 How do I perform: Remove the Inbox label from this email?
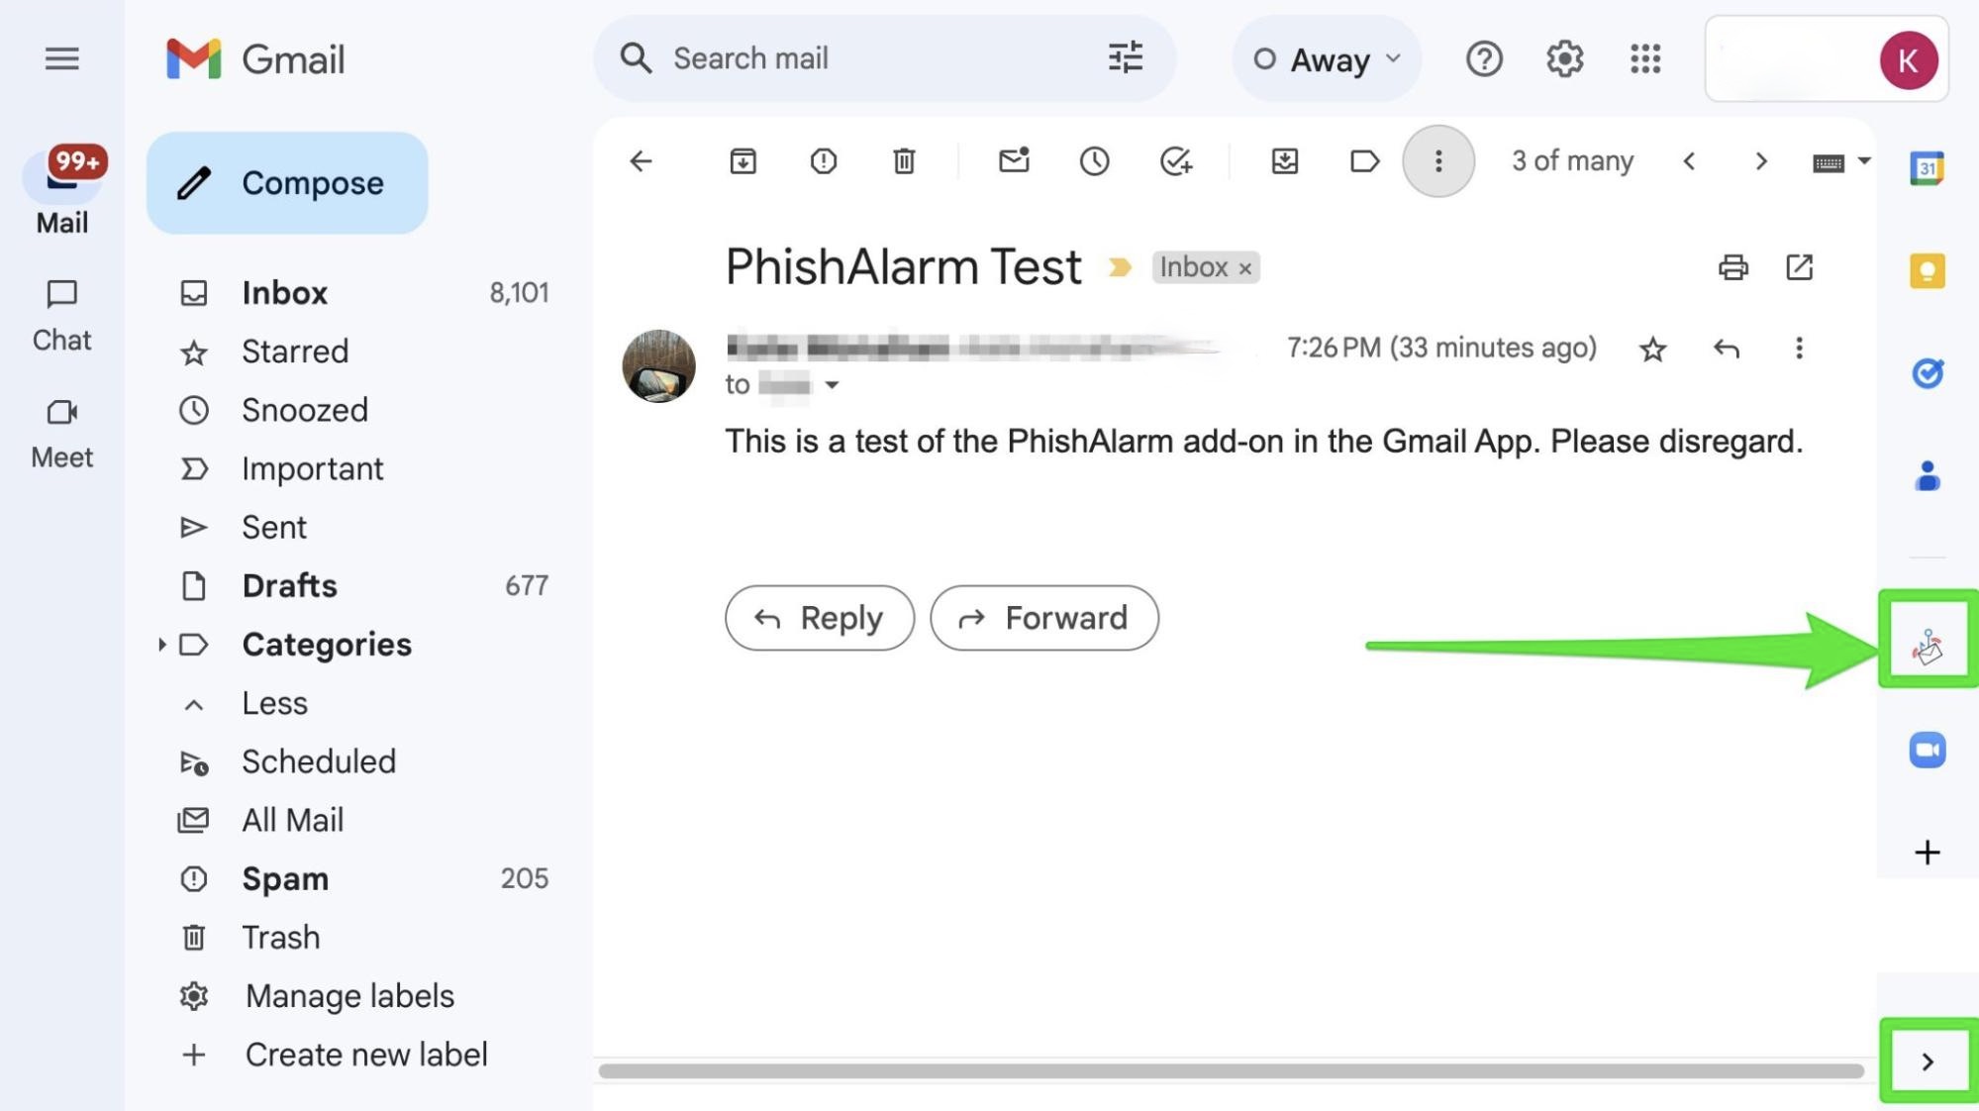1245,268
